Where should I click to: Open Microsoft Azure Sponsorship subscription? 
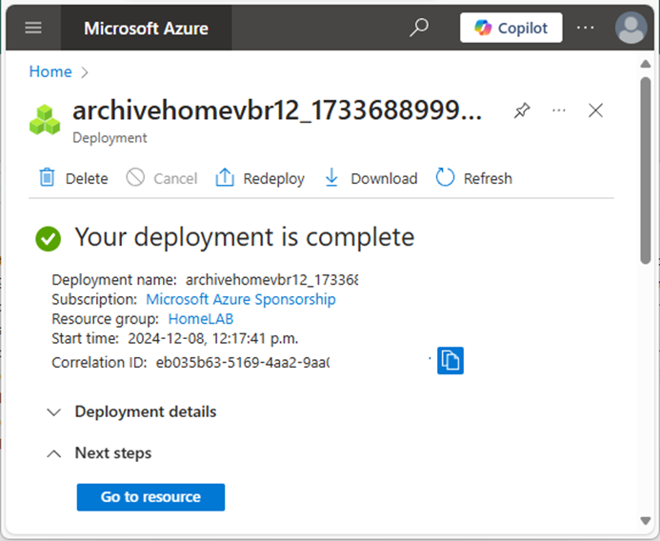(x=241, y=299)
